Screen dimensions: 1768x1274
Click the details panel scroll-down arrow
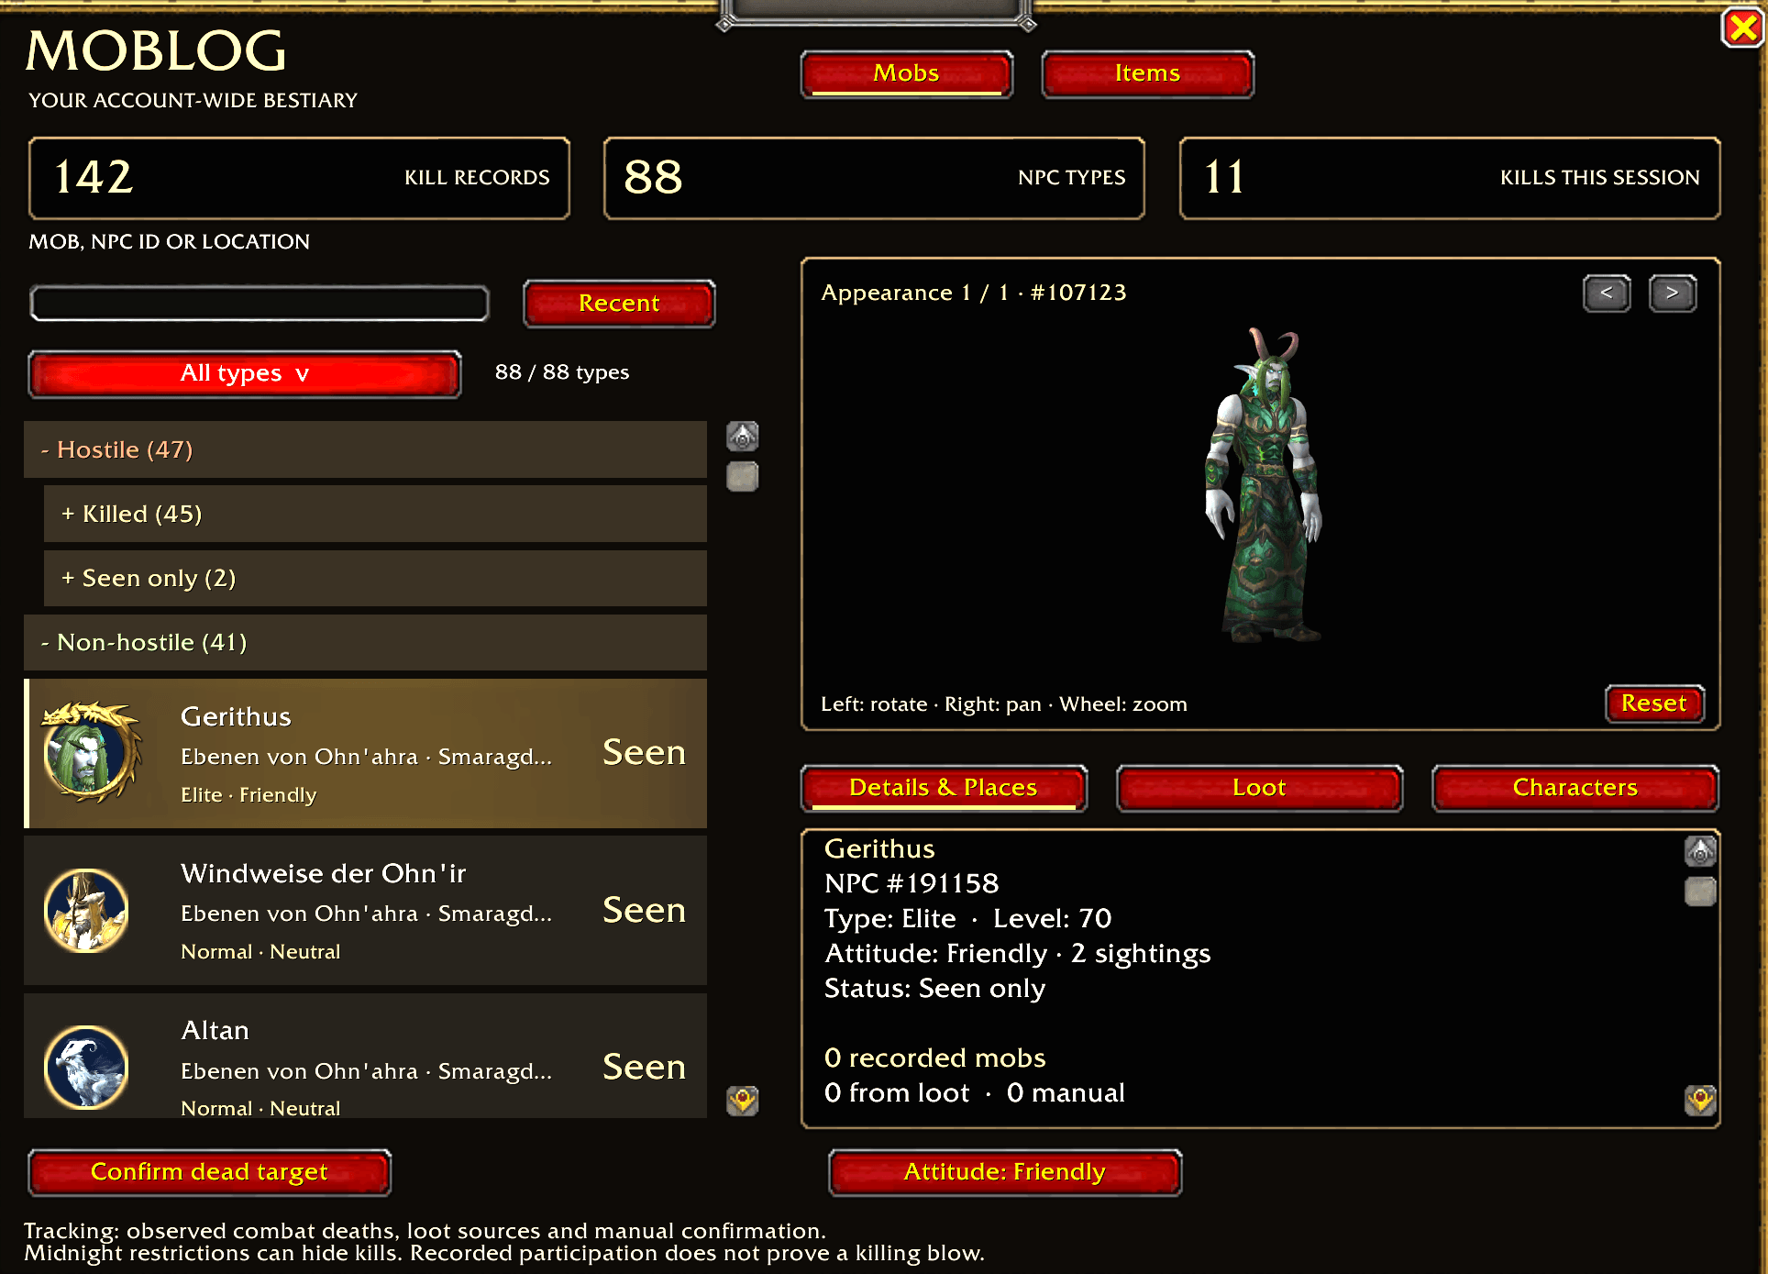point(1701,1100)
